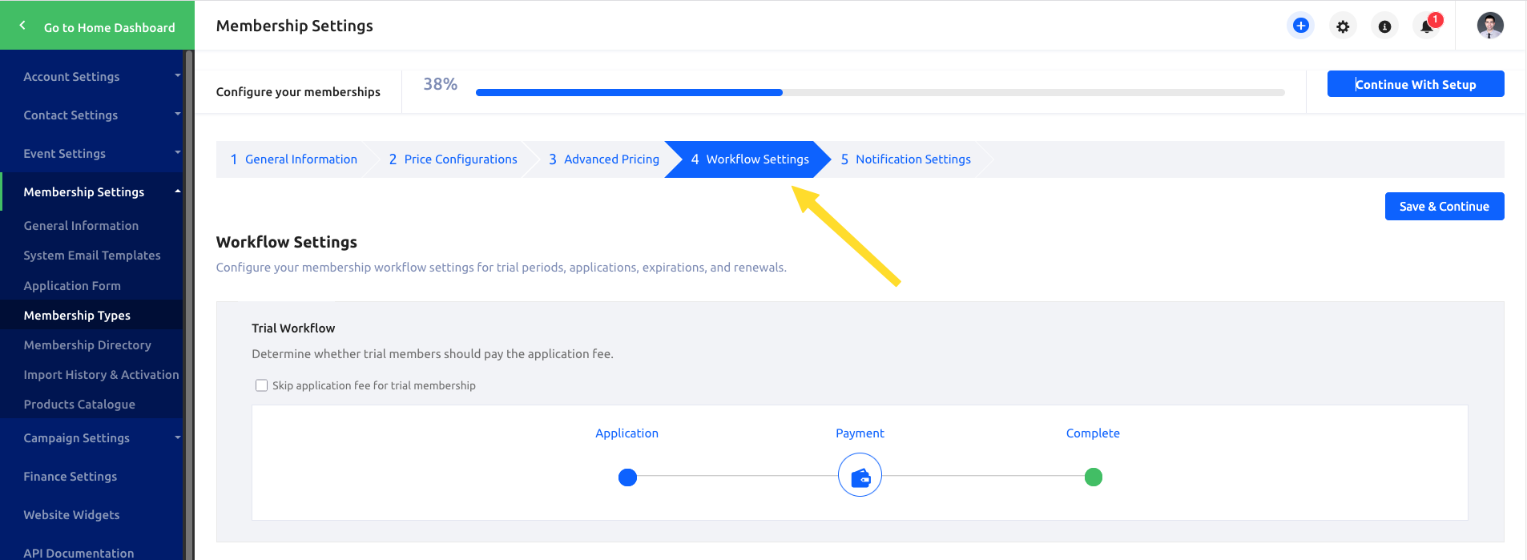
Task: Click the info circle icon
Action: click(x=1384, y=26)
